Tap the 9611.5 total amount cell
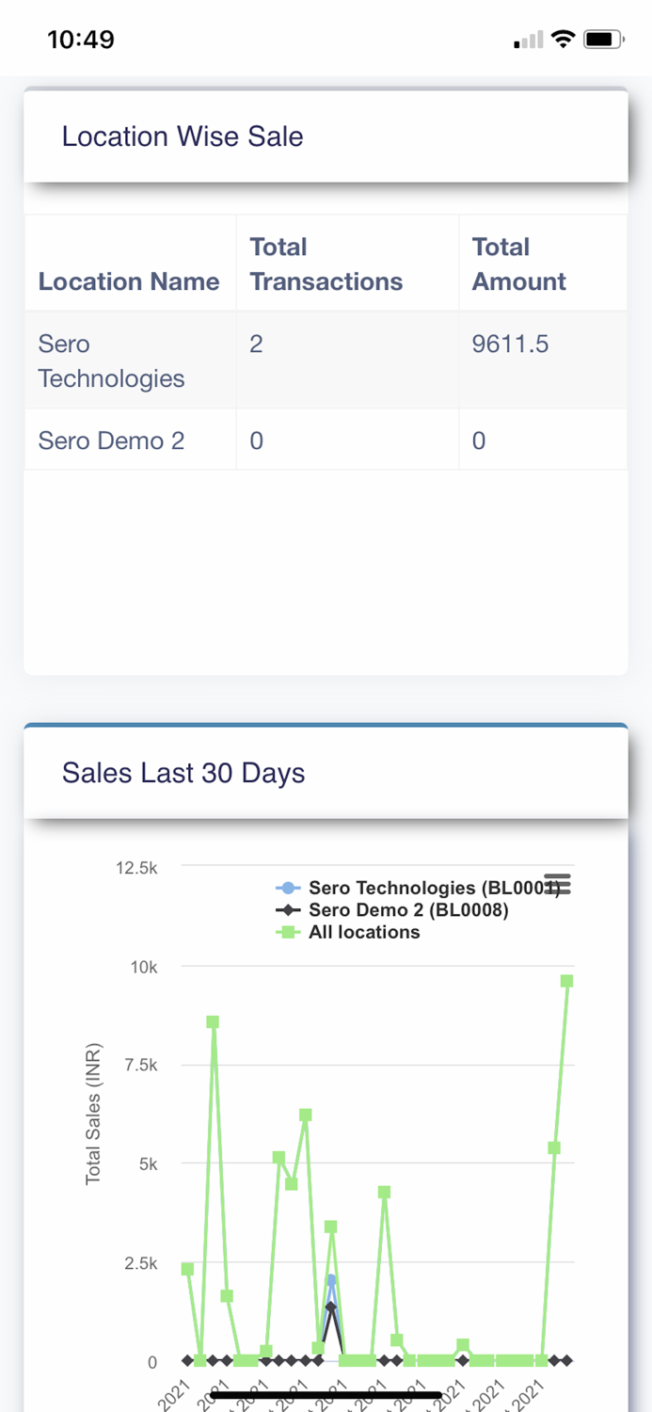Screen dimensions: 652x1412 tap(511, 345)
